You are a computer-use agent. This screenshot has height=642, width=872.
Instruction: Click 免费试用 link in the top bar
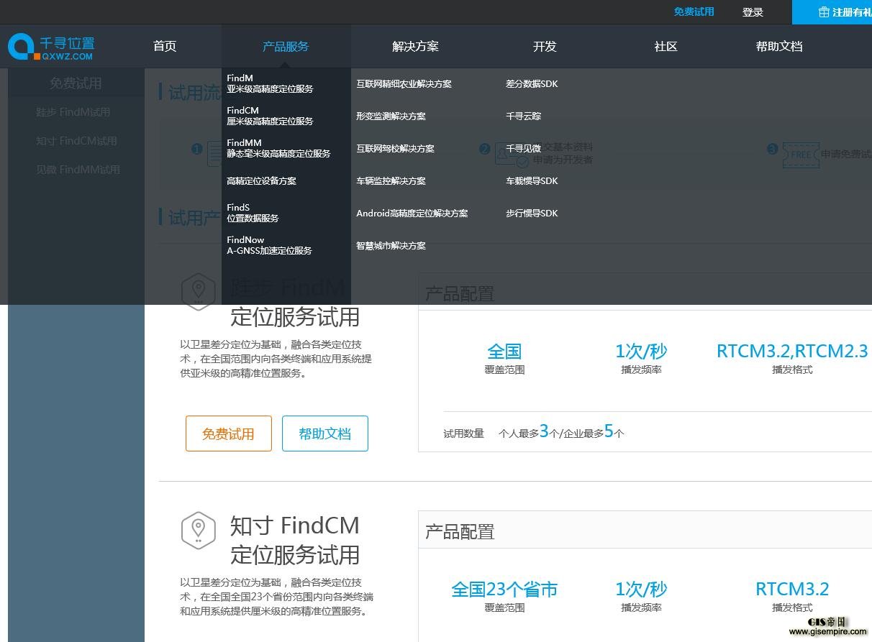694,12
